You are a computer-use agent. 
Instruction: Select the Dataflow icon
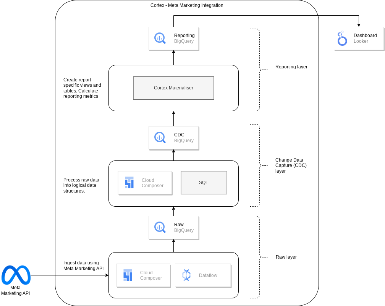(x=186, y=275)
